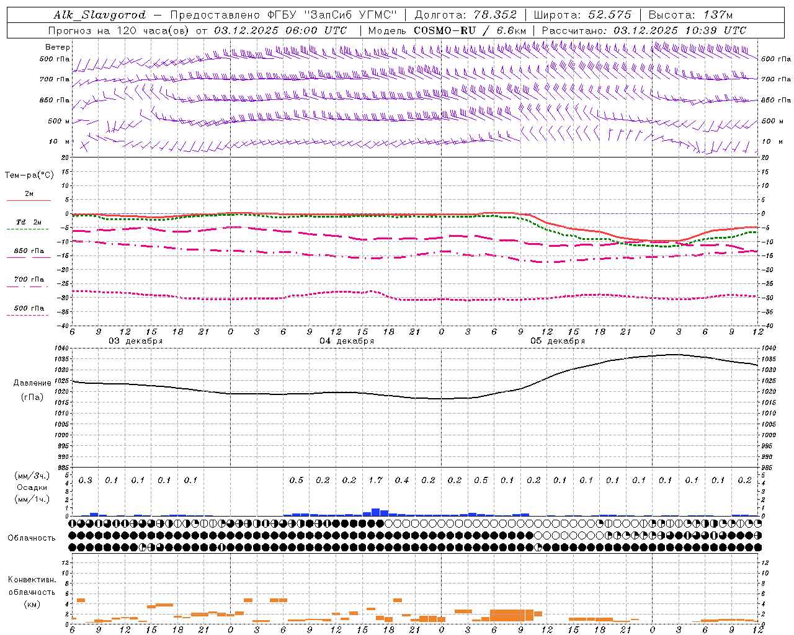Click the 'Конвективн.' convective label

click(32, 580)
